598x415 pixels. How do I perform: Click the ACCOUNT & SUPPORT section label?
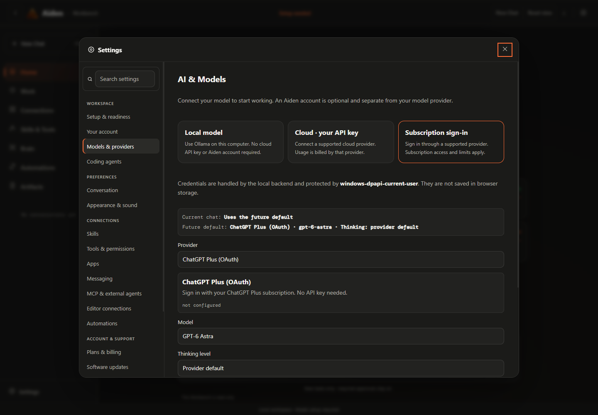[x=111, y=339]
